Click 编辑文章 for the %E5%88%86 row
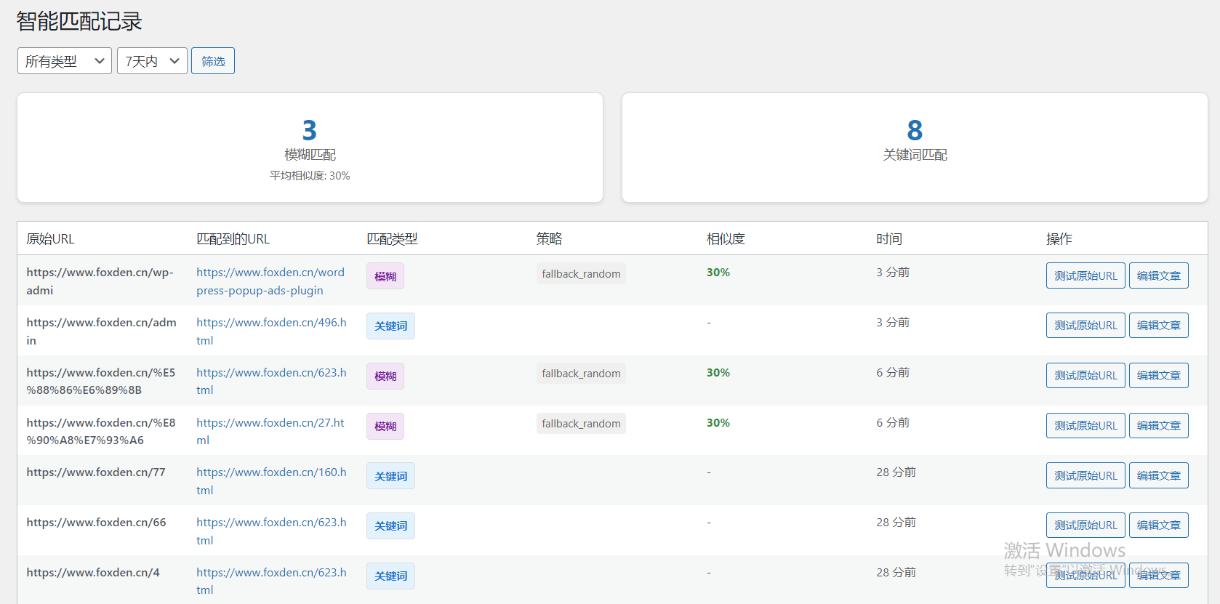Viewport: 1220px width, 604px height. [1159, 375]
